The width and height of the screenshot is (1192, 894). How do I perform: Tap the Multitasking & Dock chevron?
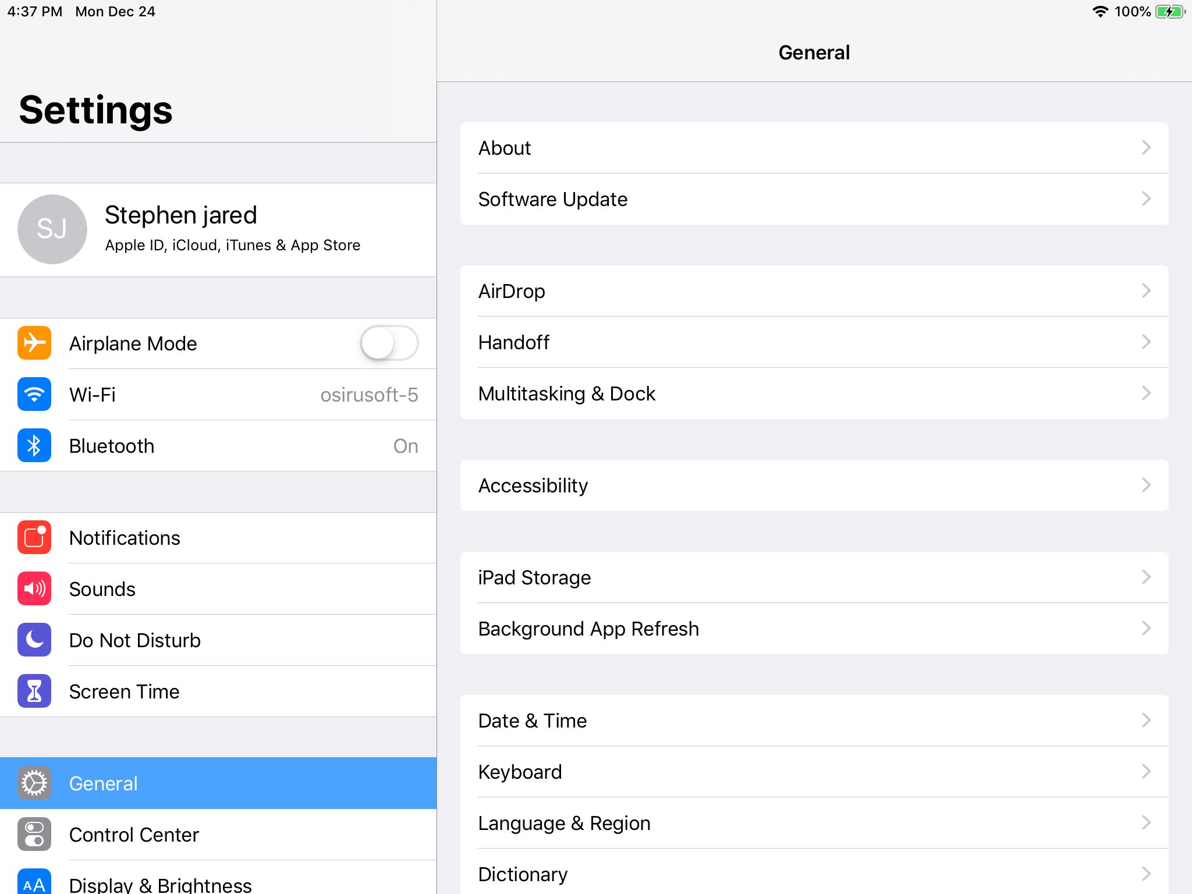coord(1146,393)
